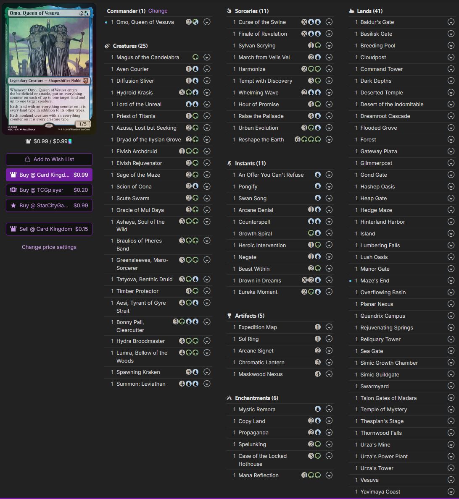Open options dropdown for Mana Reflection
This screenshot has width=459, height=499.
329,475
